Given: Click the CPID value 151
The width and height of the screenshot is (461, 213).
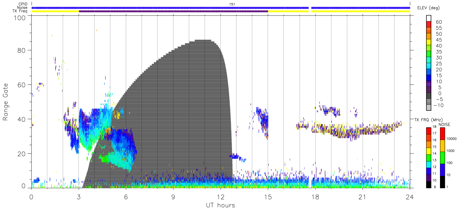Looking at the screenshot, I should click(232, 4).
